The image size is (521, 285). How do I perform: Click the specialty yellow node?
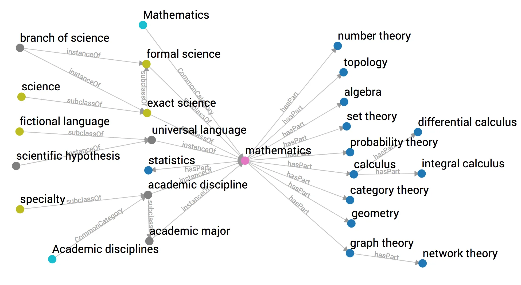coord(20,209)
